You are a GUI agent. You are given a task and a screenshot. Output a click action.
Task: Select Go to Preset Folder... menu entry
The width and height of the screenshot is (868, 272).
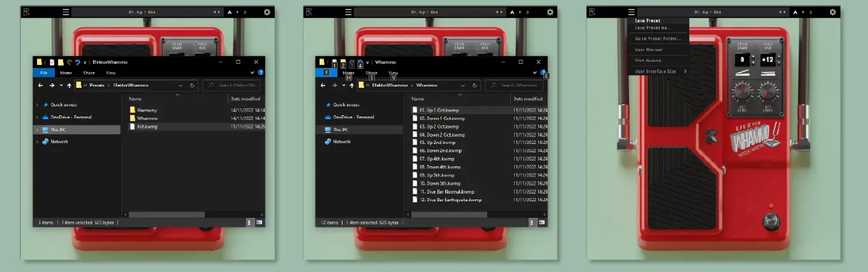pyautogui.click(x=659, y=38)
